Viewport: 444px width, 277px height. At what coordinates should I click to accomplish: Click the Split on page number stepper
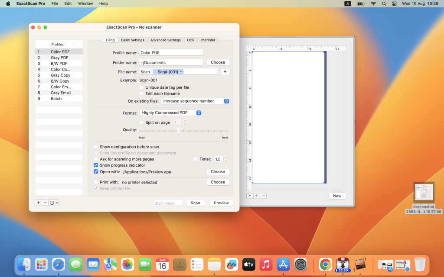click(185, 122)
